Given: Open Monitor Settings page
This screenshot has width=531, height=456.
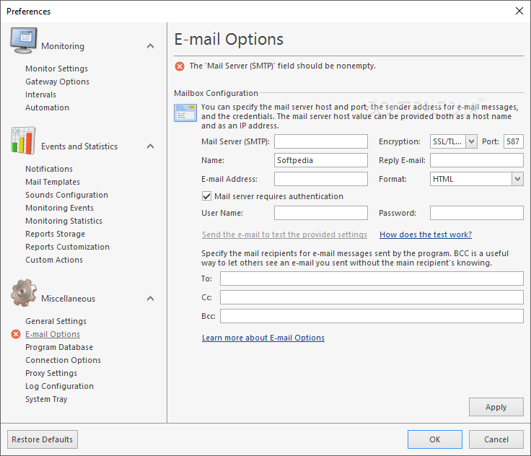Looking at the screenshot, I should tap(56, 69).
